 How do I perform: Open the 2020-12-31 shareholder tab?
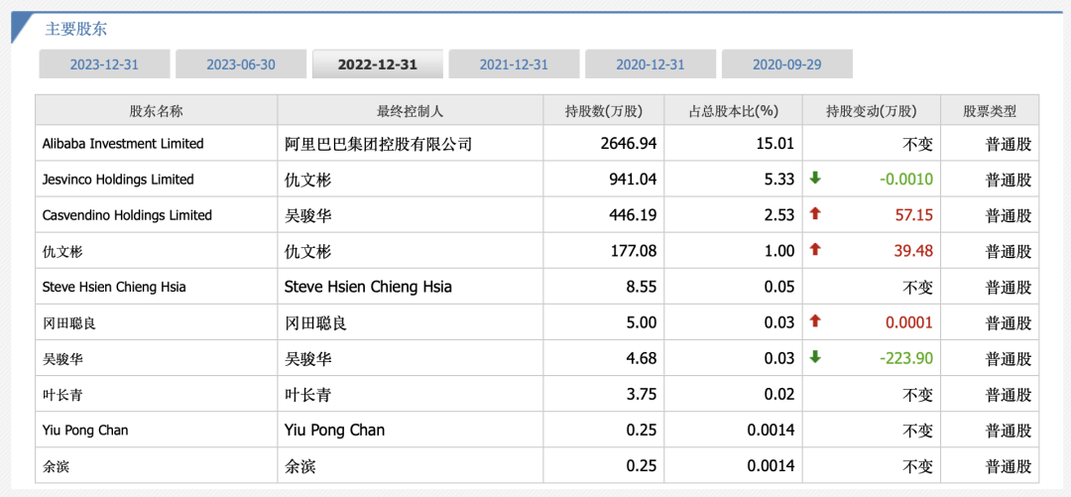(651, 64)
